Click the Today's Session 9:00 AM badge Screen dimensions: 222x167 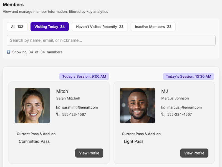click(84, 76)
